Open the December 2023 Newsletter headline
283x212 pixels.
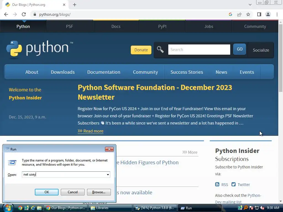point(155,92)
